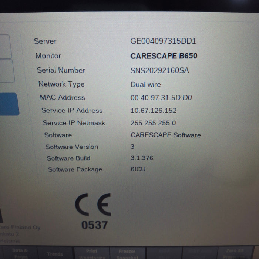
Task: Select software build 3.1.376
Action: [x=142, y=158]
